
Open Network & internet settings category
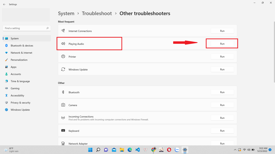click(x=27, y=53)
